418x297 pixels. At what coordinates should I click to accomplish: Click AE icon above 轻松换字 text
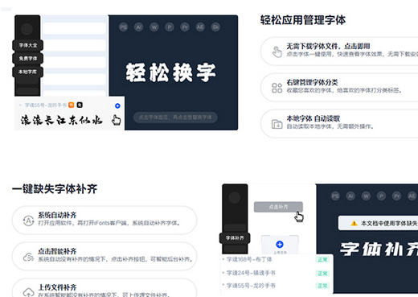pyautogui.click(x=200, y=27)
